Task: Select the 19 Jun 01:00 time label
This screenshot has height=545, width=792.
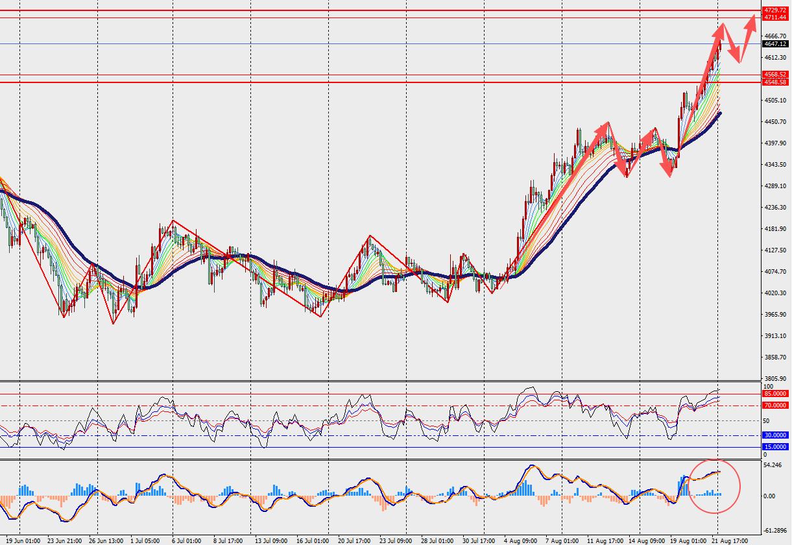Action: tap(23, 539)
